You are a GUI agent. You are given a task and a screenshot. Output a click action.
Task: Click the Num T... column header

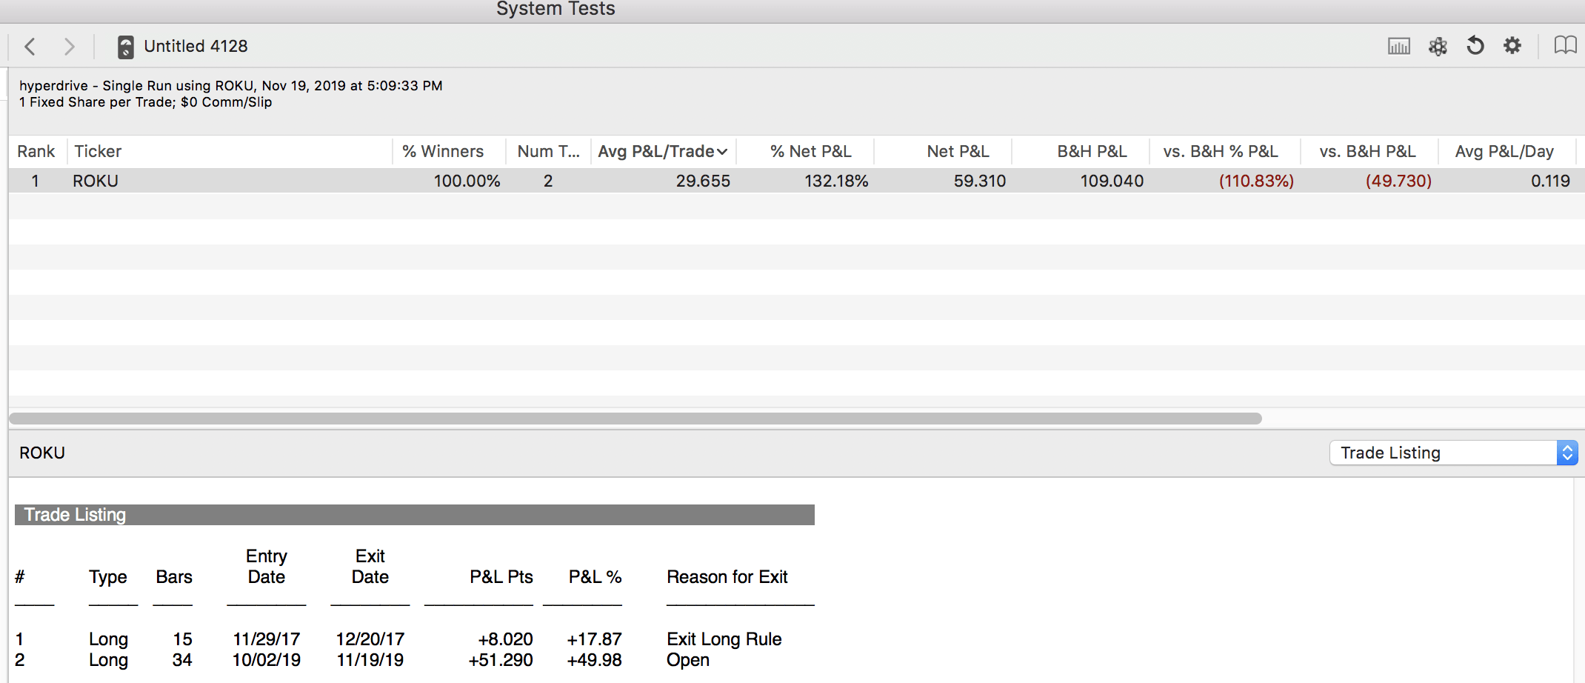548,152
